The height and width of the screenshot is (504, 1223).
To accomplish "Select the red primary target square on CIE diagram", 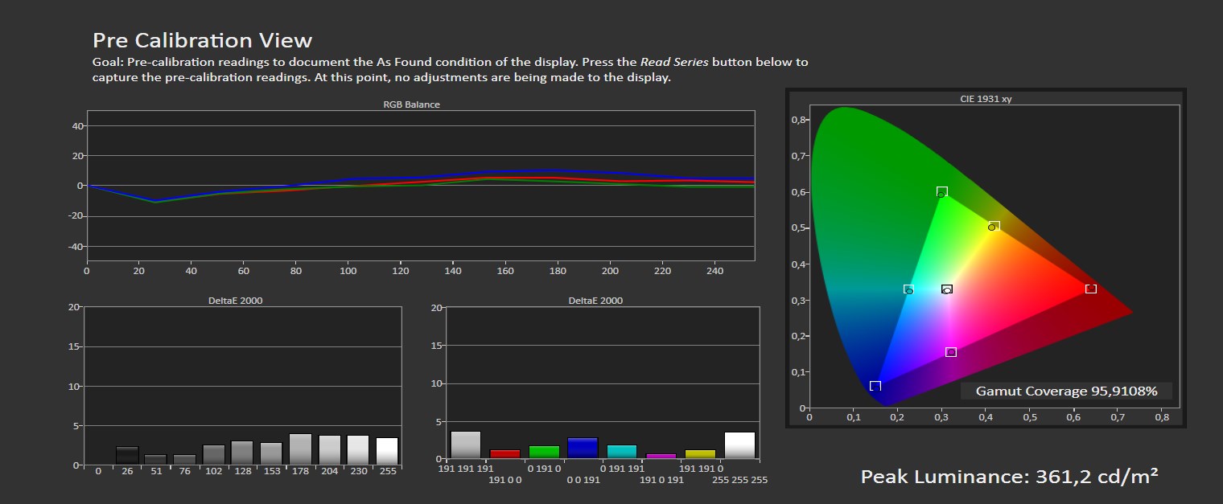I will tap(1090, 289).
